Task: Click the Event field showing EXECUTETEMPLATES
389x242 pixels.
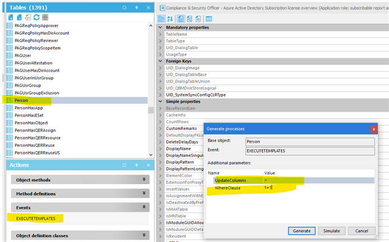Action: (x=310, y=151)
